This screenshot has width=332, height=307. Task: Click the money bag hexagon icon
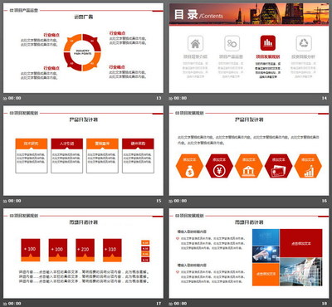coord(189,166)
